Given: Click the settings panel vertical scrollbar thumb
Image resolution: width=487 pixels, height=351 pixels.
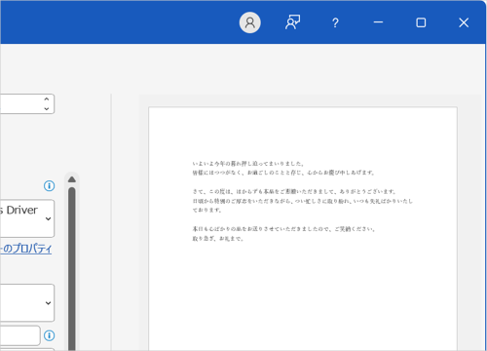Looking at the screenshot, I should pyautogui.click(x=72, y=269).
